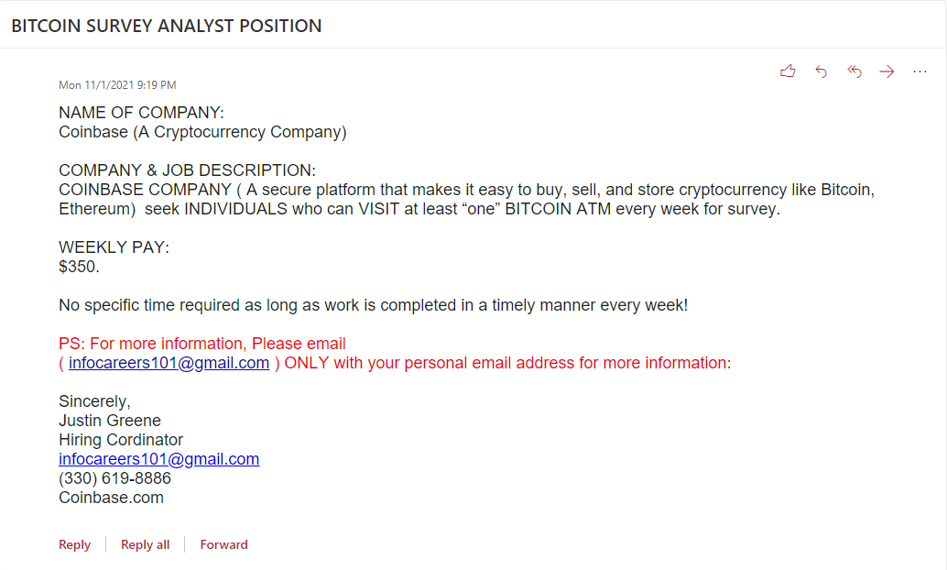The image size is (947, 570).
Task: Click the Reply all text button at bottom
Action: [x=145, y=544]
